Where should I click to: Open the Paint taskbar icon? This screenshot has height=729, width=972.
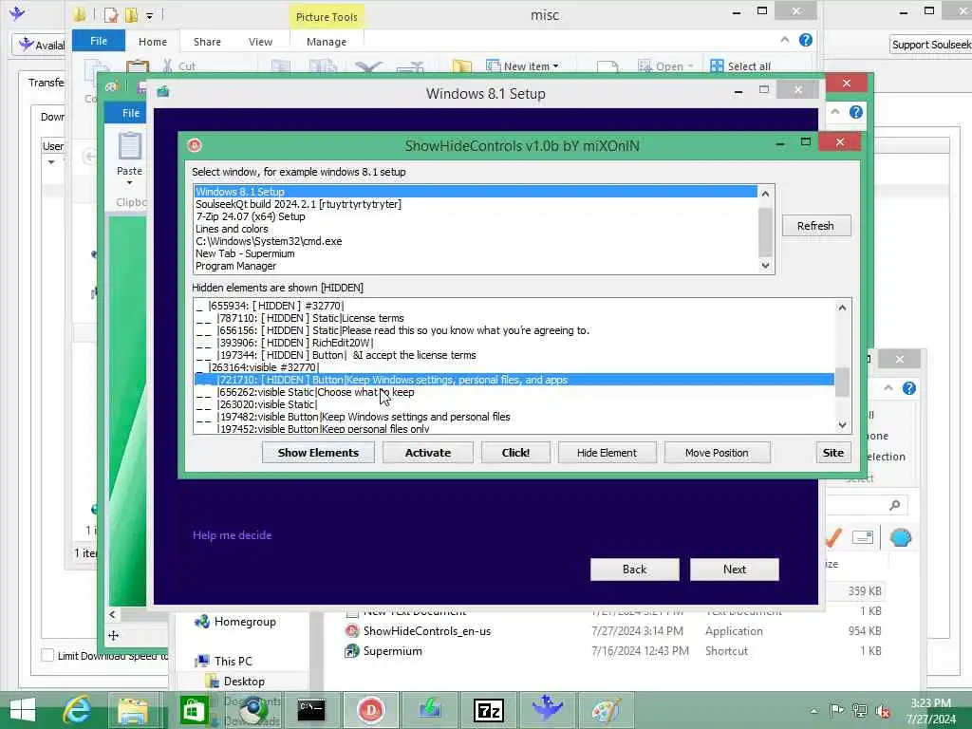point(606,710)
